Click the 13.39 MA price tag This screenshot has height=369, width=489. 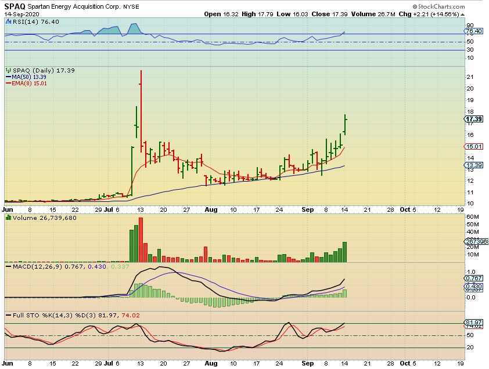click(474, 165)
